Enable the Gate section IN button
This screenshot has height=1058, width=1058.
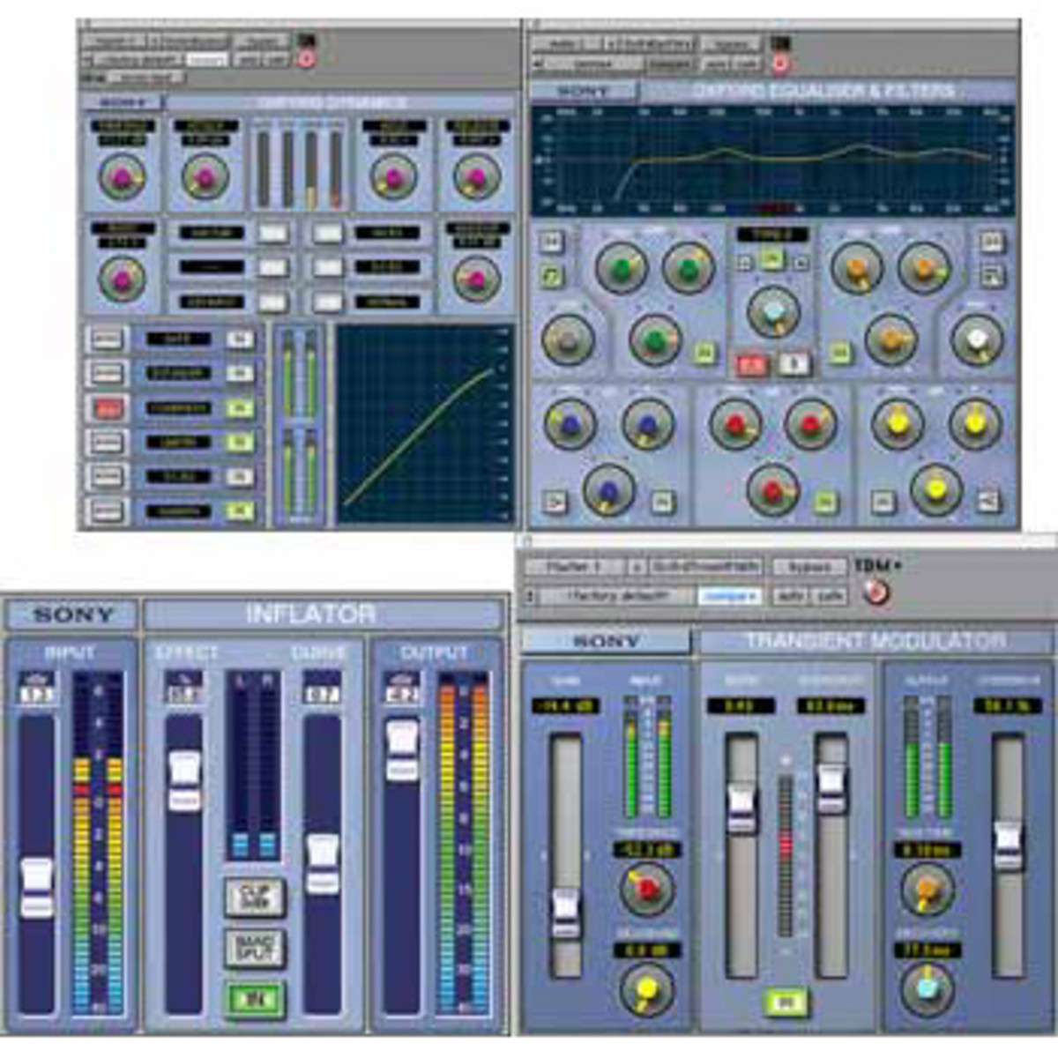[x=239, y=339]
